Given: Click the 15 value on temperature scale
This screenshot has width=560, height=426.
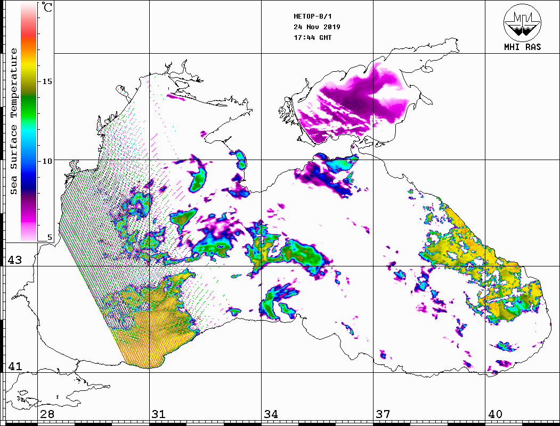Looking at the screenshot, I should (47, 81).
